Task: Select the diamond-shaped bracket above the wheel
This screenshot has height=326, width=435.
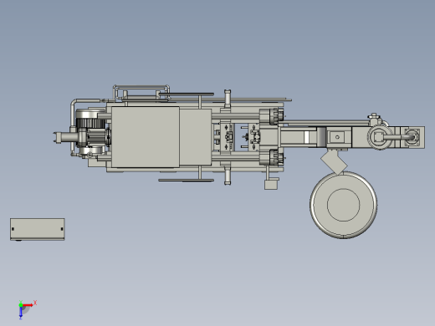Action: (x=334, y=161)
